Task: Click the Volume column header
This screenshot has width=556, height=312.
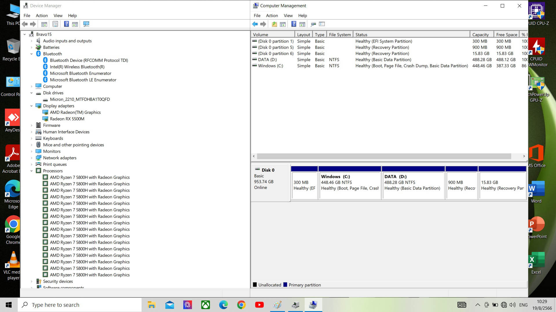Action: pos(273,35)
